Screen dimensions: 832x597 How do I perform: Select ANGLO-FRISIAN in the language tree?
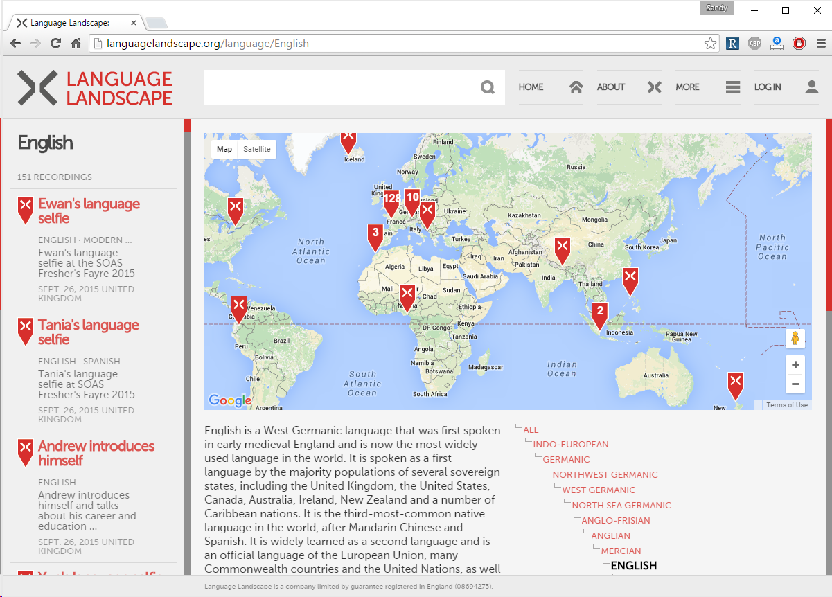616,521
